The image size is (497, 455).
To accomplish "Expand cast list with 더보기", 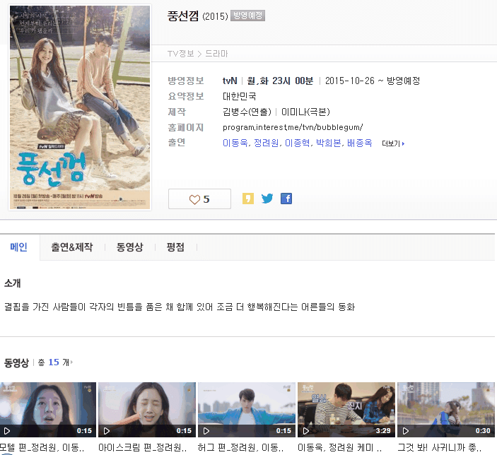I will point(393,143).
